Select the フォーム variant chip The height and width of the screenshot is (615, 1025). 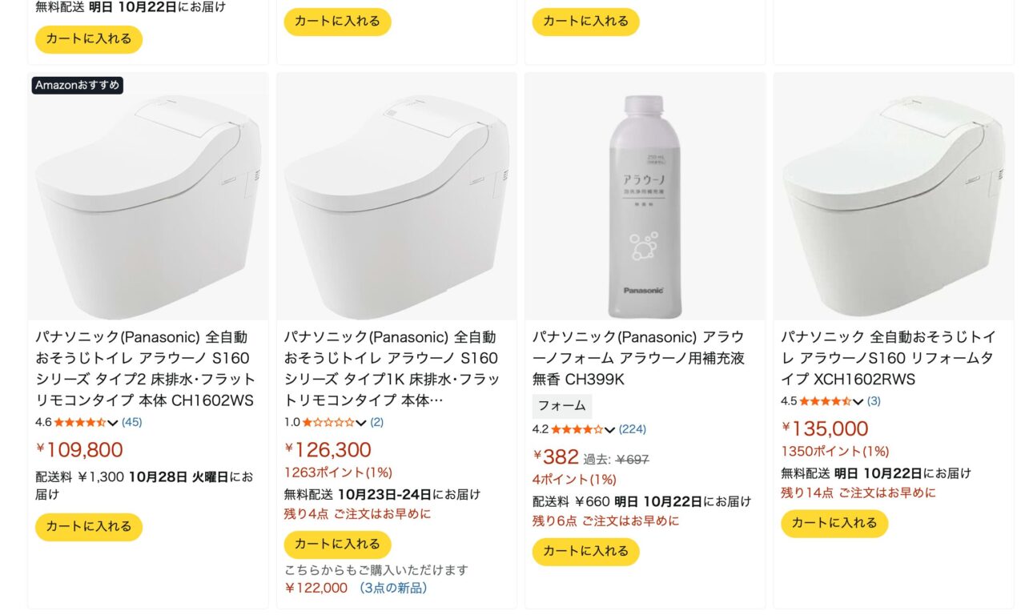point(562,407)
